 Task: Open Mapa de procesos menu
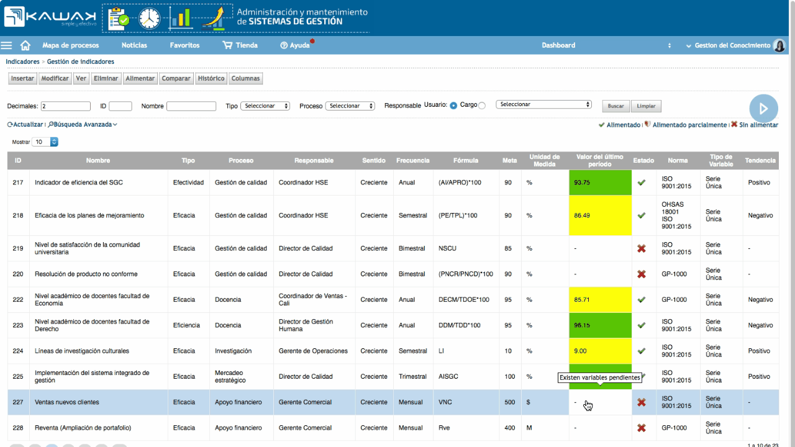[x=70, y=45]
